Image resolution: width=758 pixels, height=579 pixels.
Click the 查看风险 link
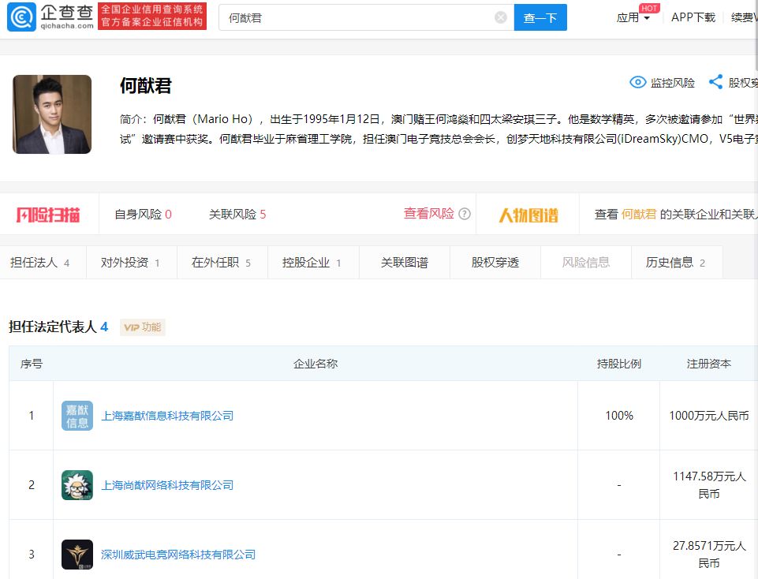point(429,214)
